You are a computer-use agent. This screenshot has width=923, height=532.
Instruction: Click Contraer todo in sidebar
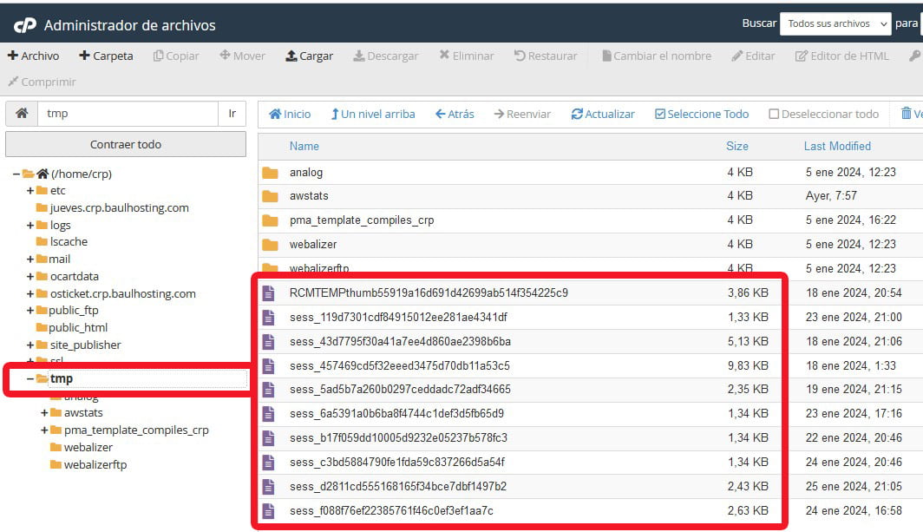point(125,143)
